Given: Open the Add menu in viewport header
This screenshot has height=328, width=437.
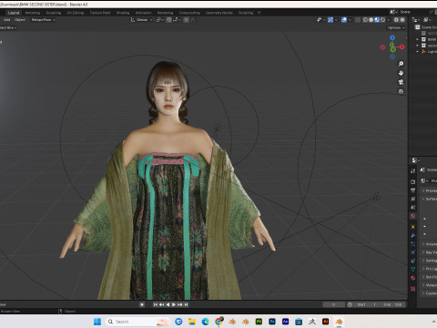Looking at the screenshot, I should pos(7,20).
